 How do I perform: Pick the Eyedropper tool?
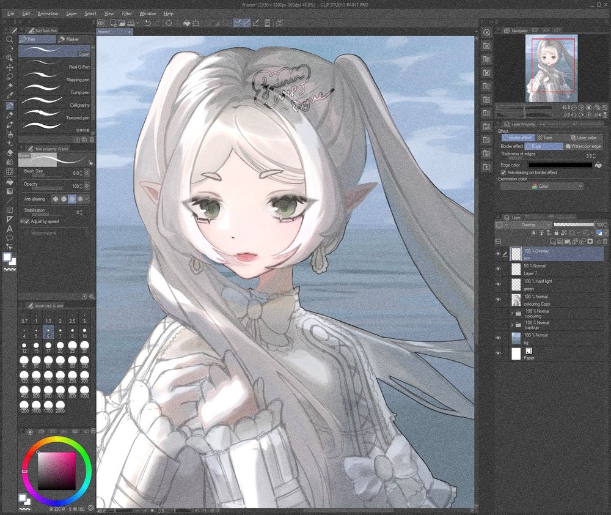[9, 95]
